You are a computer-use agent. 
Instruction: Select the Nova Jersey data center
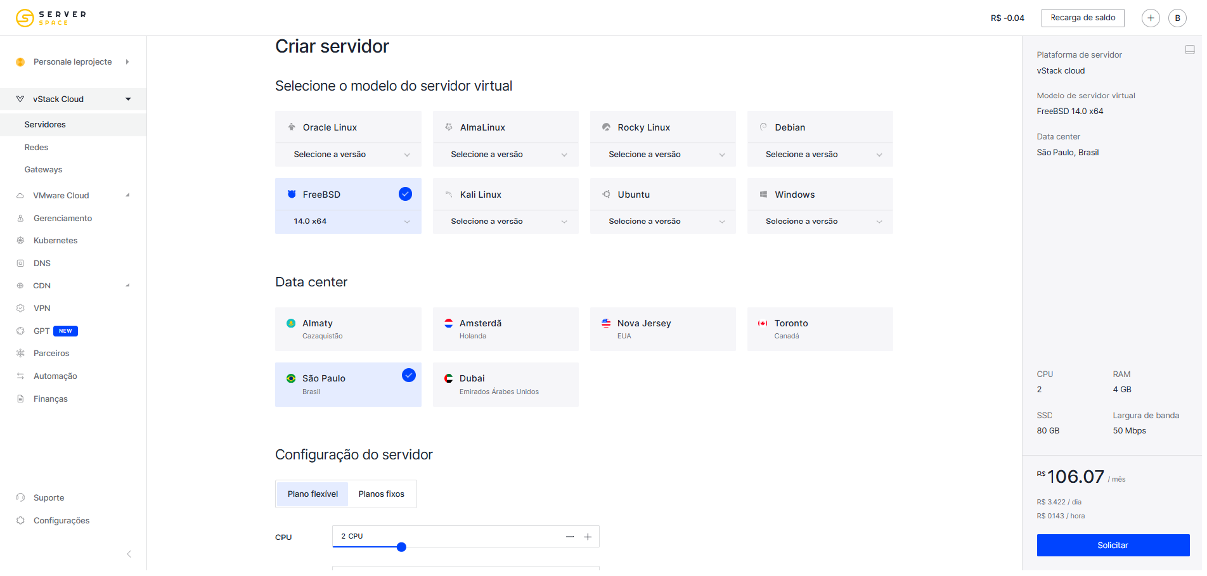[x=663, y=329]
